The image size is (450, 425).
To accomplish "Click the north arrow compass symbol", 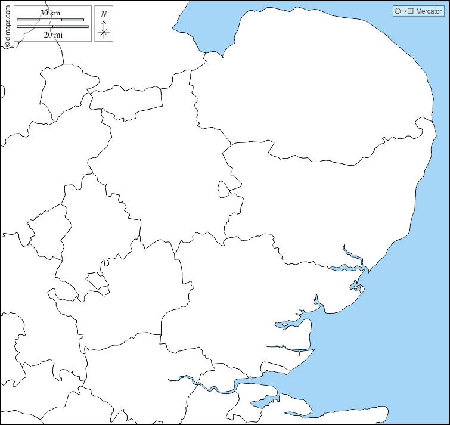I will point(104,30).
